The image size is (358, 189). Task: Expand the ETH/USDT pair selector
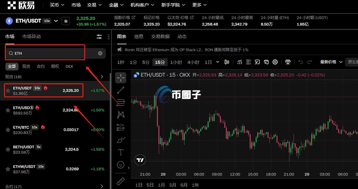[56, 21]
